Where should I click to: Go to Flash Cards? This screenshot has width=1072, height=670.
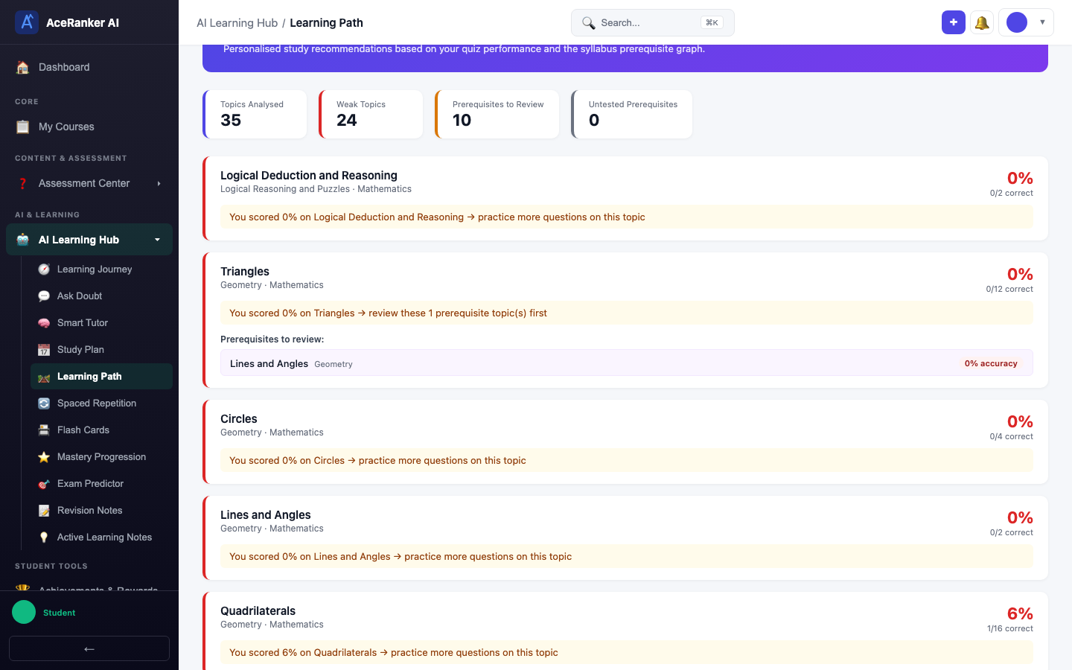101,430
